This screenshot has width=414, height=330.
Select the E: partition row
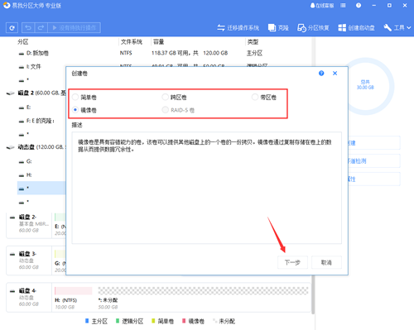41,108
